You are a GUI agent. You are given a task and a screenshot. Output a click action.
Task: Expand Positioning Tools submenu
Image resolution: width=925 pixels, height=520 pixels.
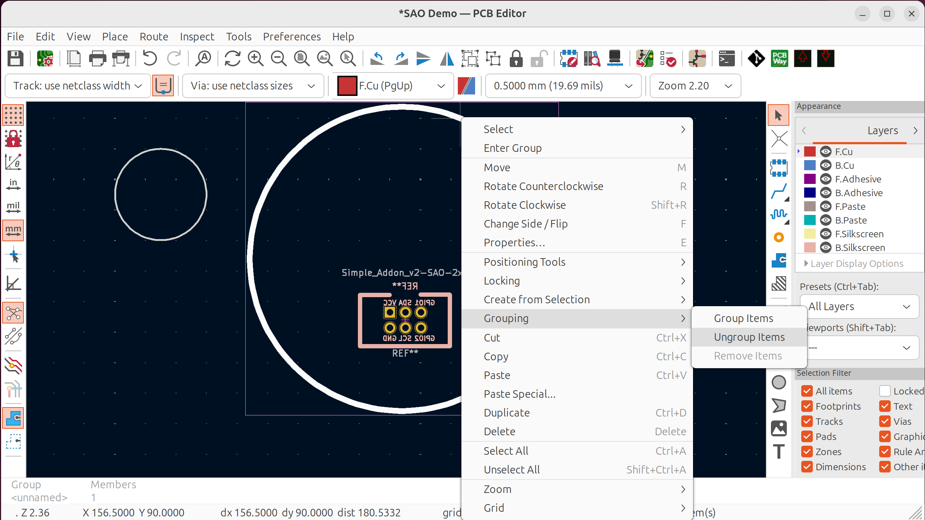577,262
